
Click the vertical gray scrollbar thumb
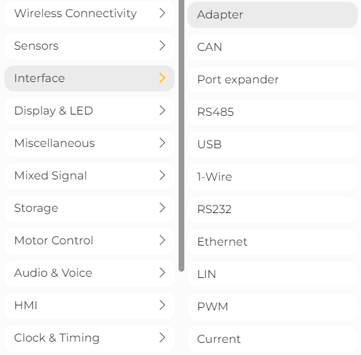[x=181, y=136]
